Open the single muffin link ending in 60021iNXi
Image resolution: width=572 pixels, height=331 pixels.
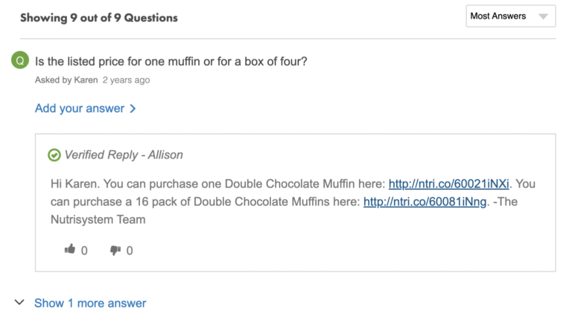coord(449,184)
